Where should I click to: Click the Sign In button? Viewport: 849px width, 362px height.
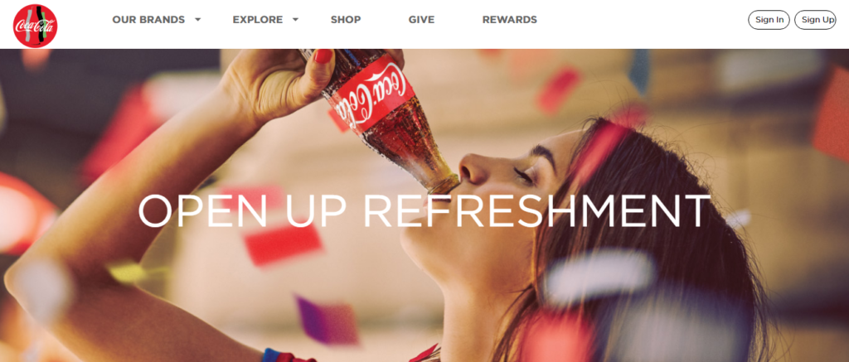click(x=769, y=20)
